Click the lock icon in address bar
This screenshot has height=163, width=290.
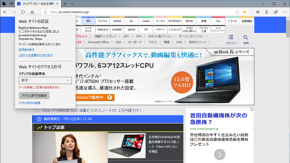coord(45,12)
